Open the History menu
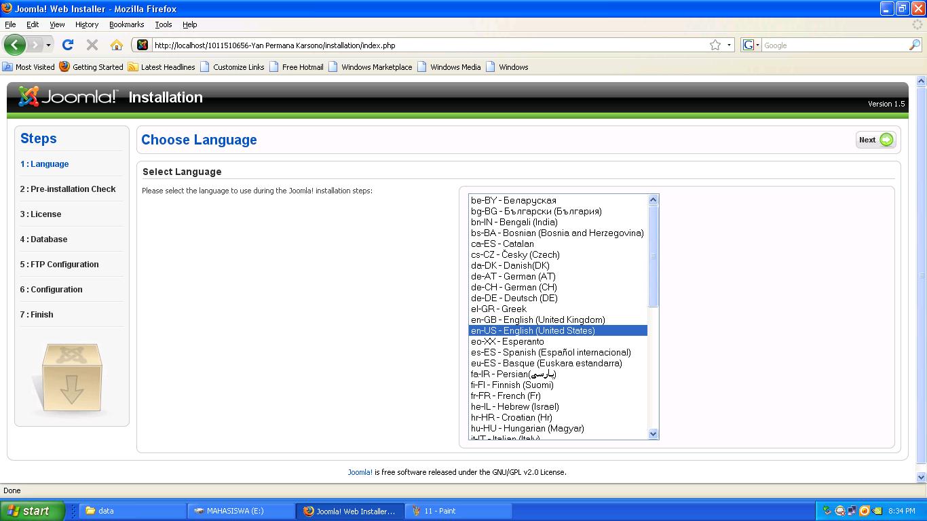 point(87,24)
